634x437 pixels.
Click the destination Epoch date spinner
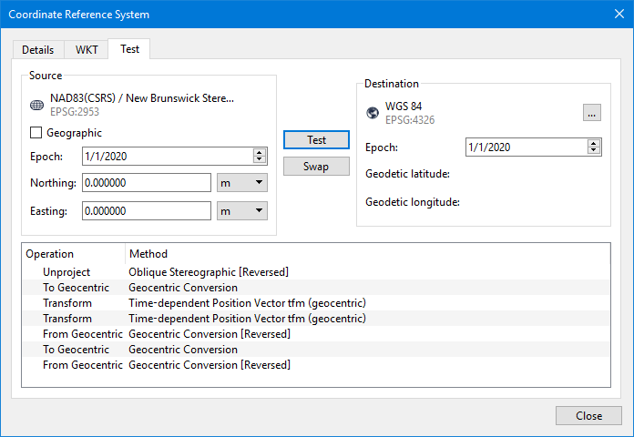(x=594, y=147)
